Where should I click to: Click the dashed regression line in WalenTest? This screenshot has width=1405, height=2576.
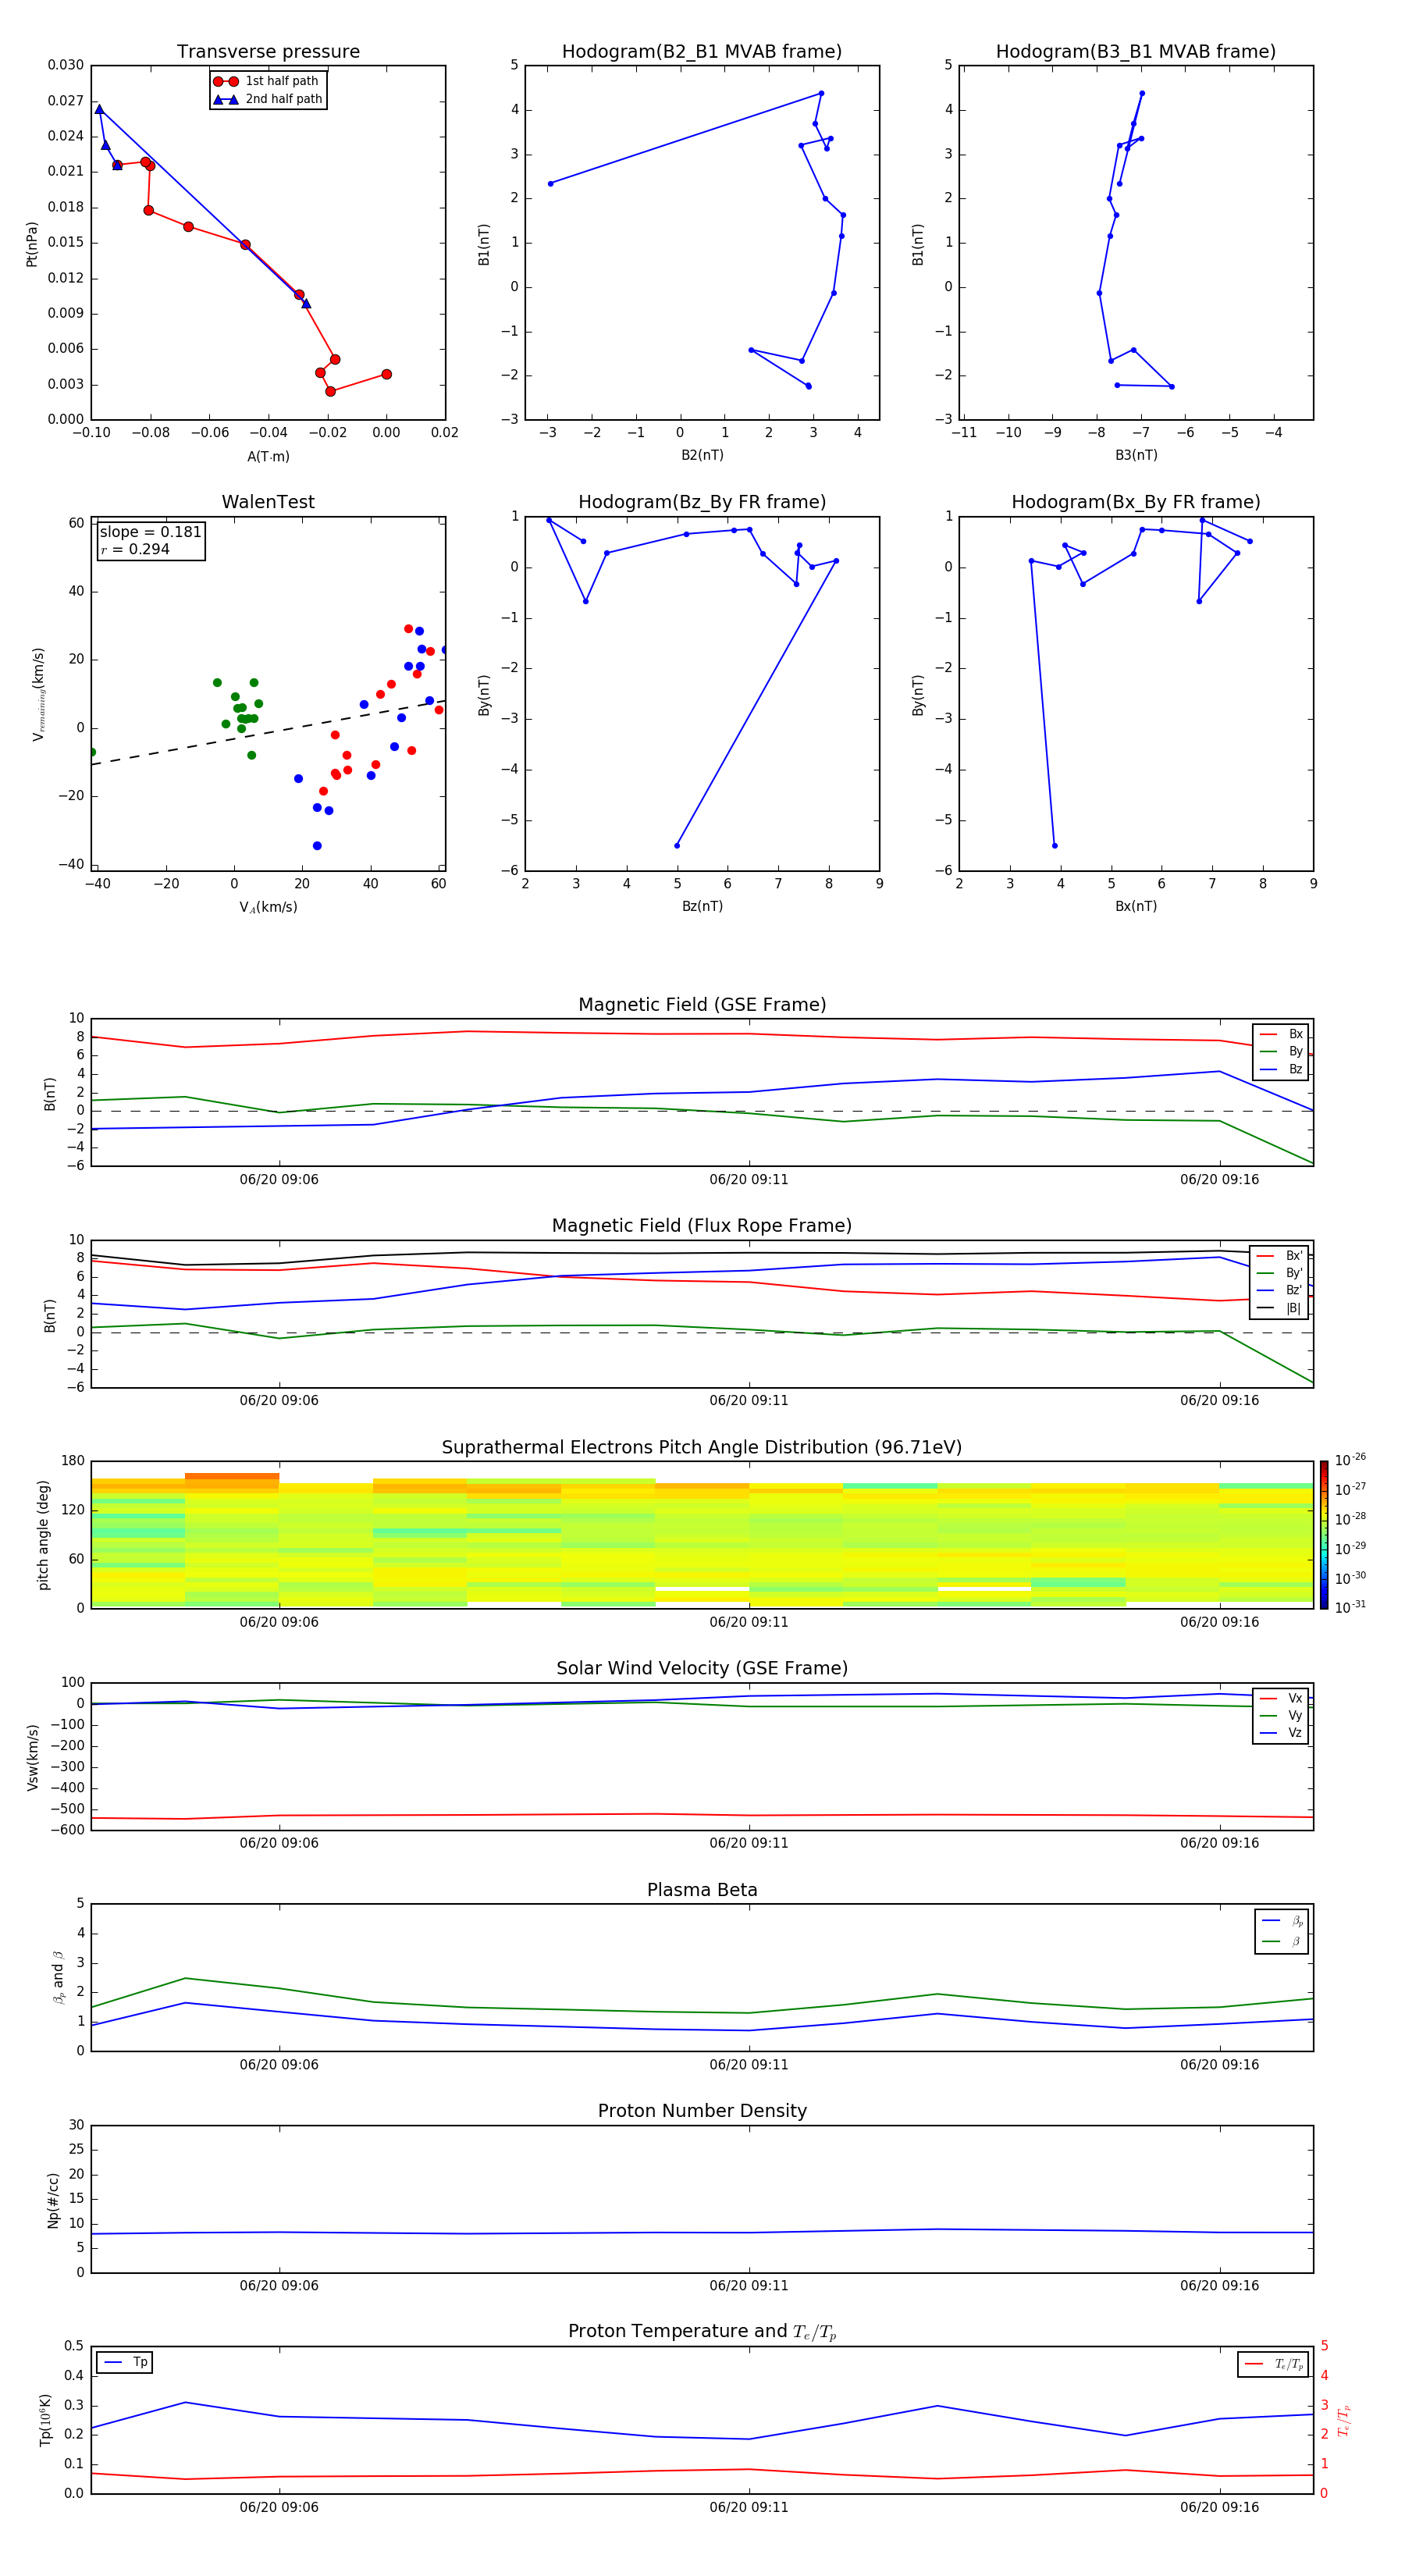268,732
